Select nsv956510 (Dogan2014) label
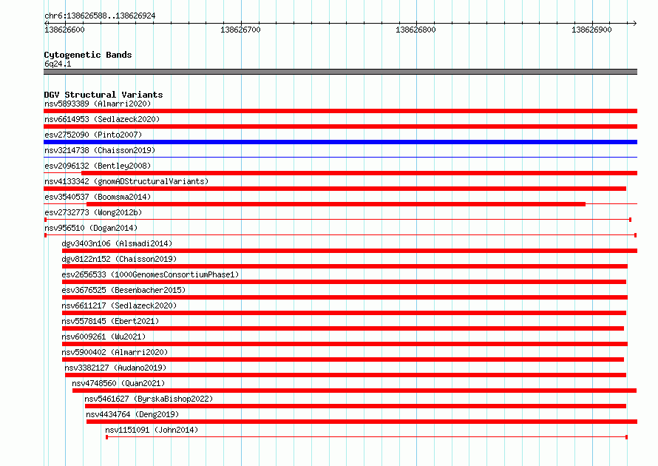Image resolution: width=658 pixels, height=466 pixels. point(91,228)
